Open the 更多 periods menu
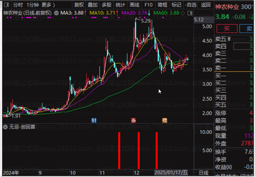Viewport: 255px width, 177px height. pos(48,5)
